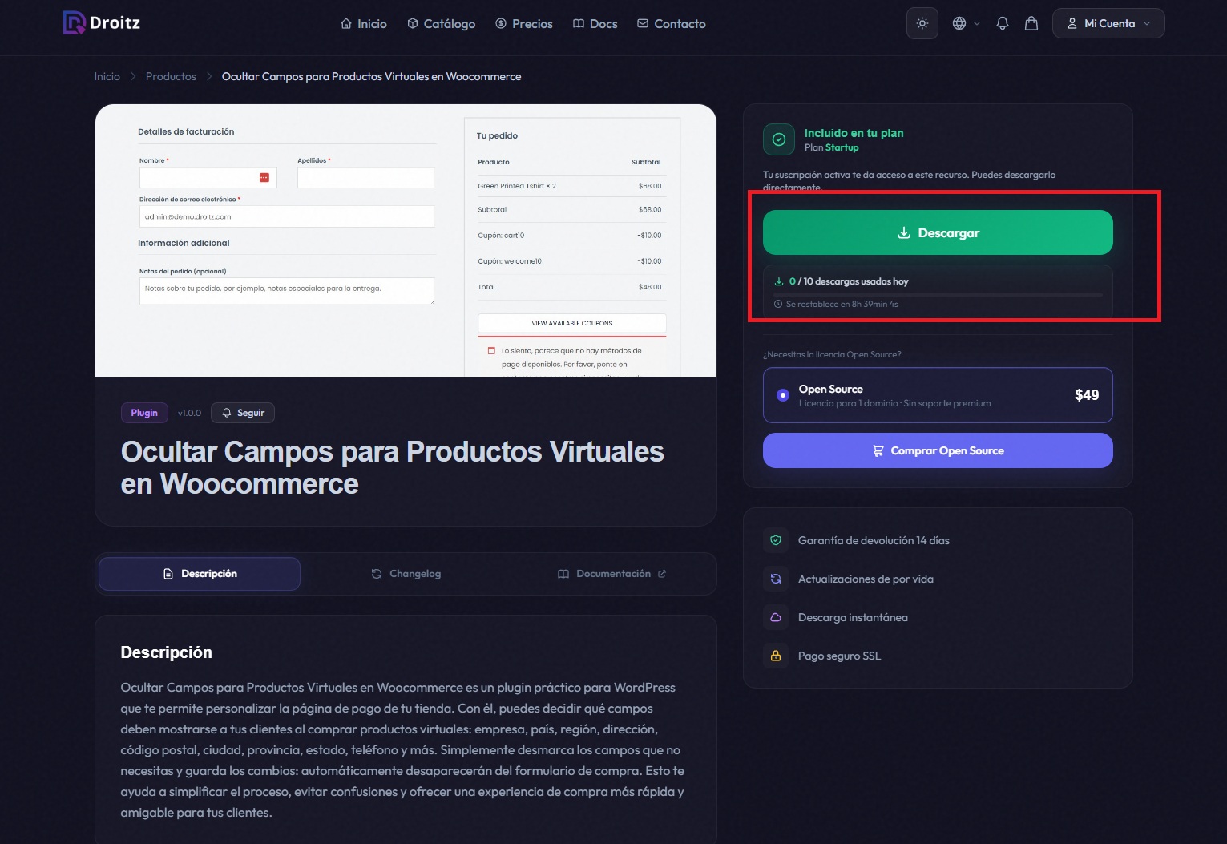The width and height of the screenshot is (1227, 844).
Task: Click the Productos breadcrumb link
Action: coord(171,76)
